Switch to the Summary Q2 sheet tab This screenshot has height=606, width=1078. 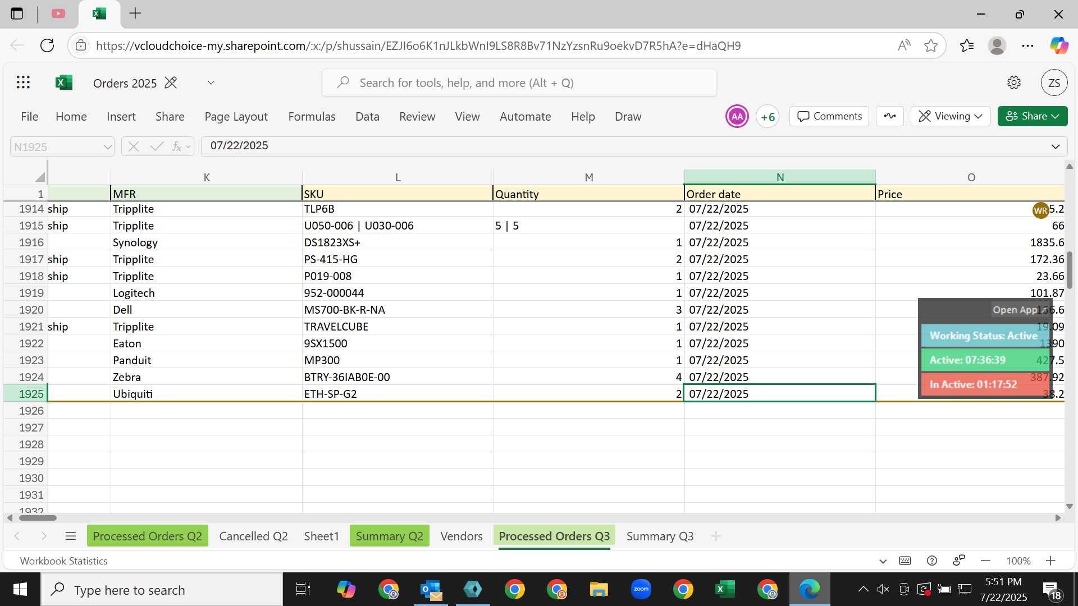point(389,536)
